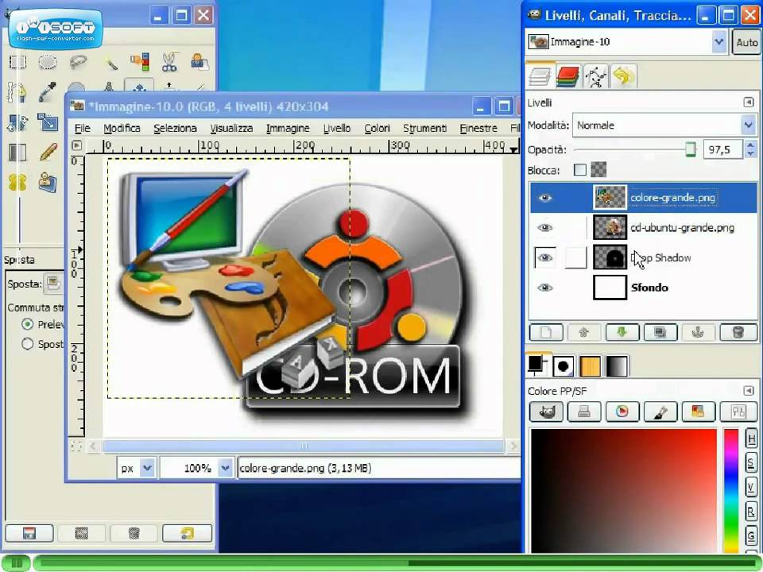Open the palette color selector

click(x=699, y=412)
